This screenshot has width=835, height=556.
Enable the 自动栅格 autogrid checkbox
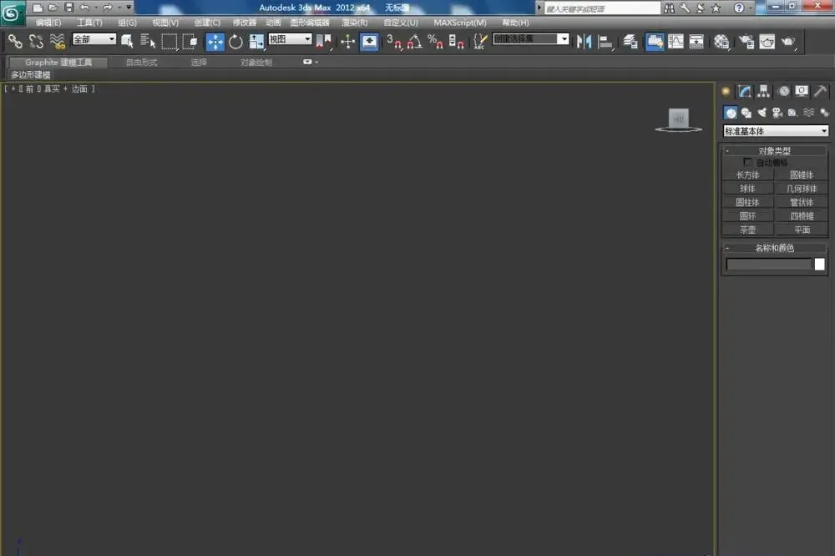747,161
